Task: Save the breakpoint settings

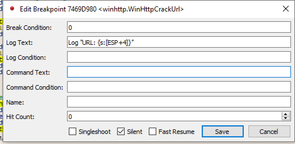Action: tap(222, 132)
